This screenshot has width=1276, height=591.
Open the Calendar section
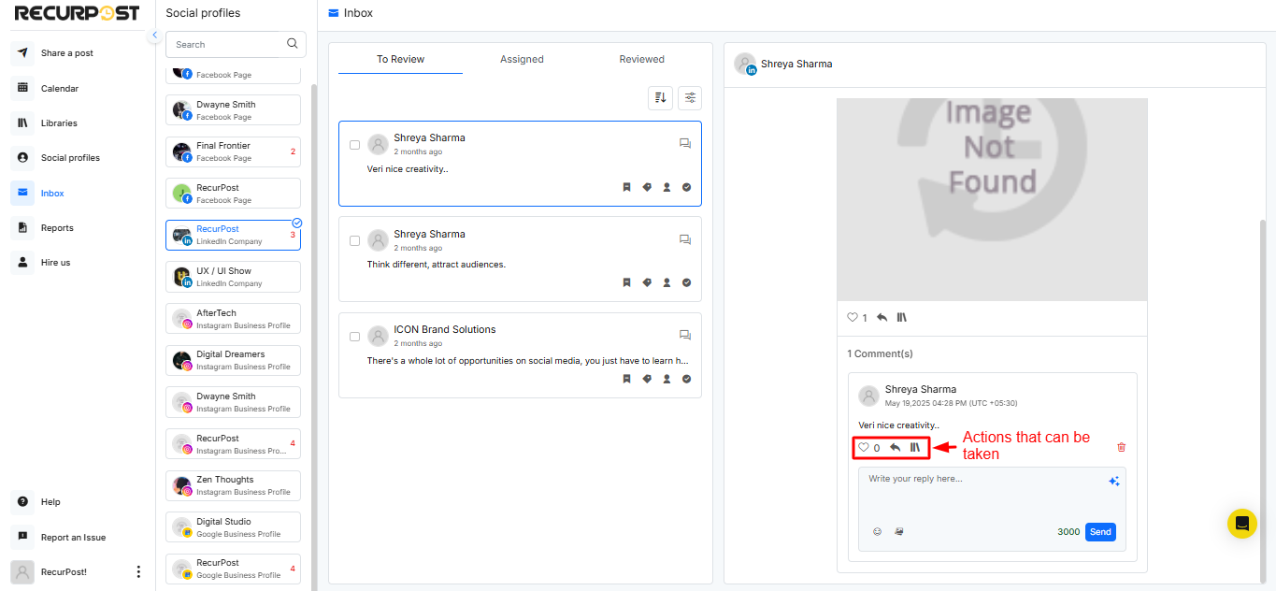(59, 88)
